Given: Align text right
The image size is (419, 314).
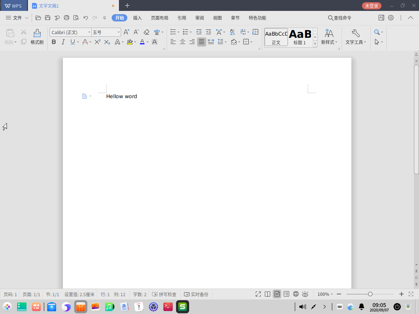Looking at the screenshot, I should tap(192, 42).
